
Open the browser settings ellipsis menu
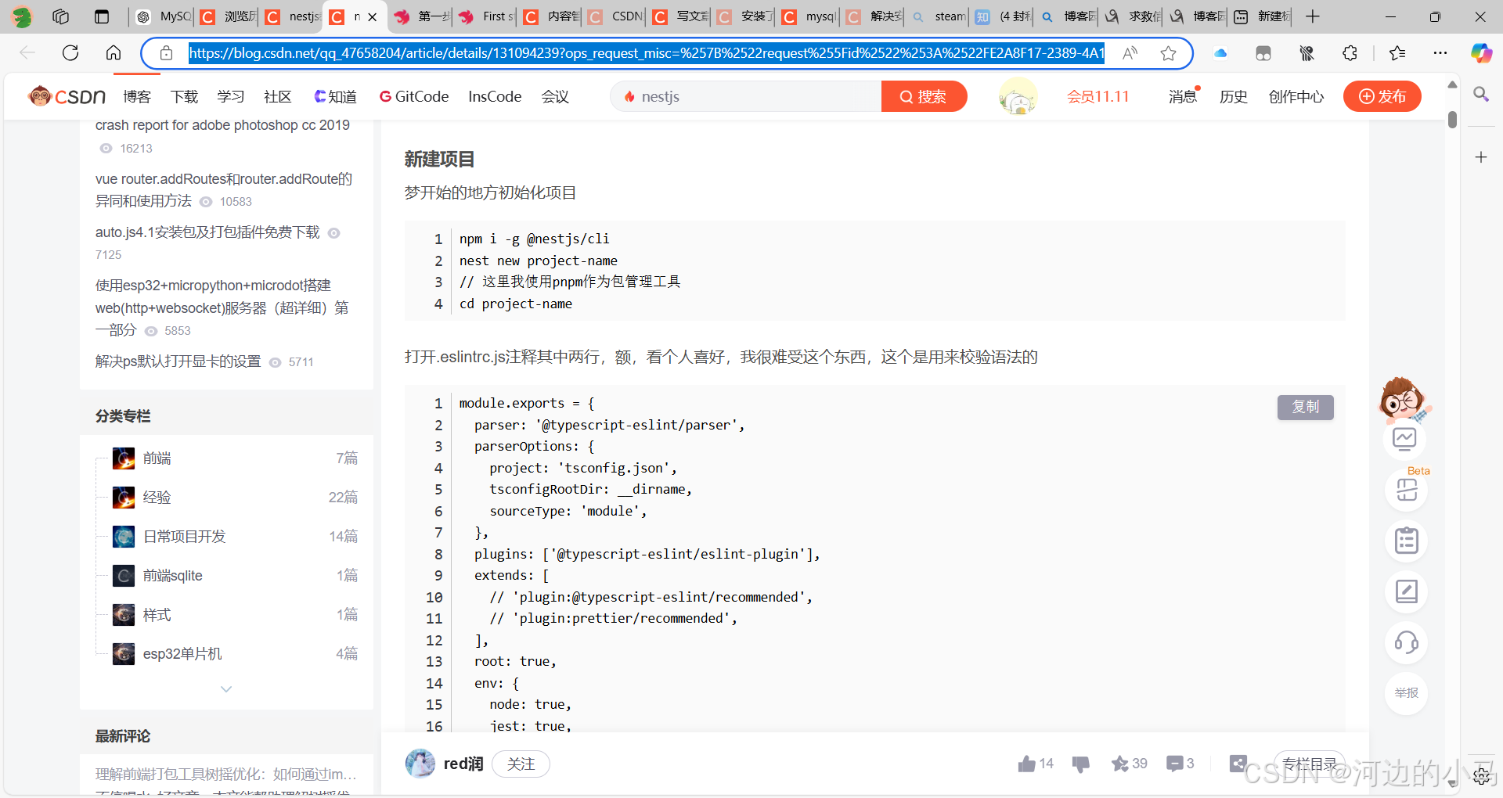(1442, 53)
